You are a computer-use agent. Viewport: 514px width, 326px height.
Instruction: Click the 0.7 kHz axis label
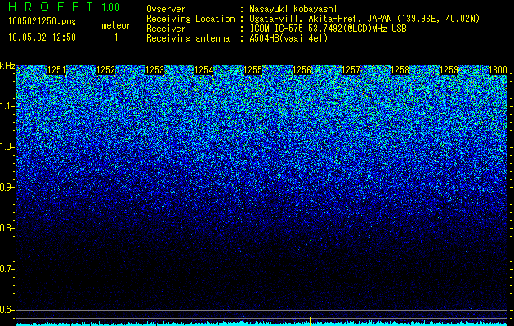(x=7, y=269)
